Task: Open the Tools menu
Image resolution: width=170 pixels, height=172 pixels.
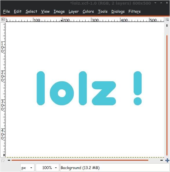Action: [103, 11]
